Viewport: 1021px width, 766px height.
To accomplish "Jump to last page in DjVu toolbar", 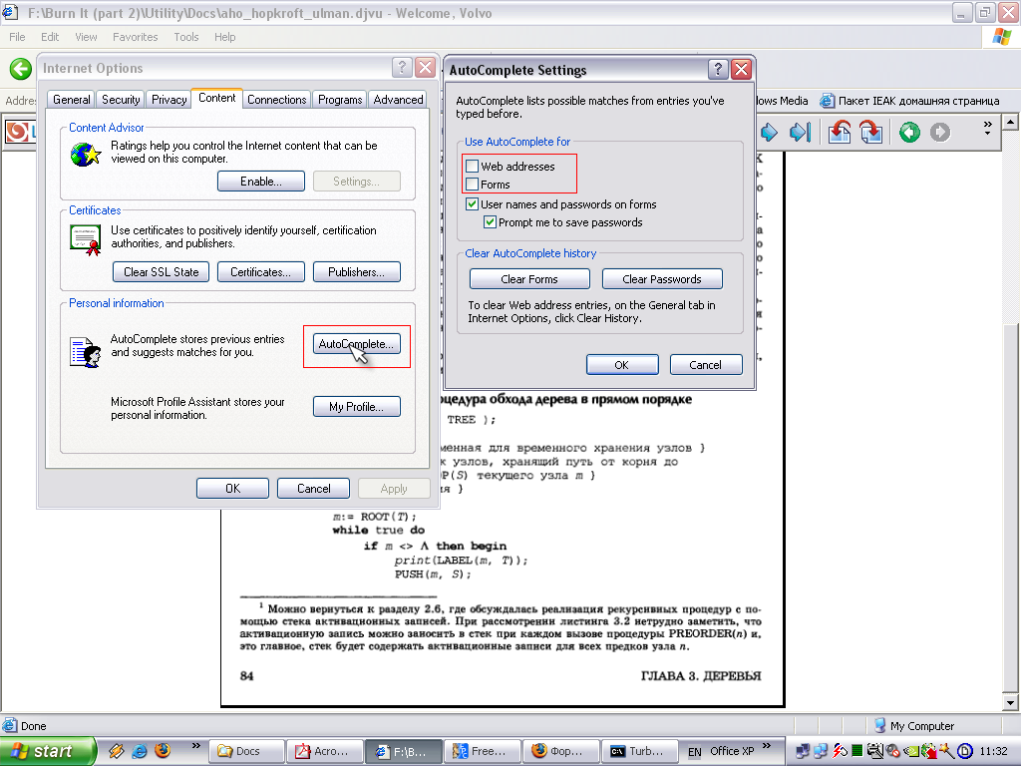I will coord(799,132).
